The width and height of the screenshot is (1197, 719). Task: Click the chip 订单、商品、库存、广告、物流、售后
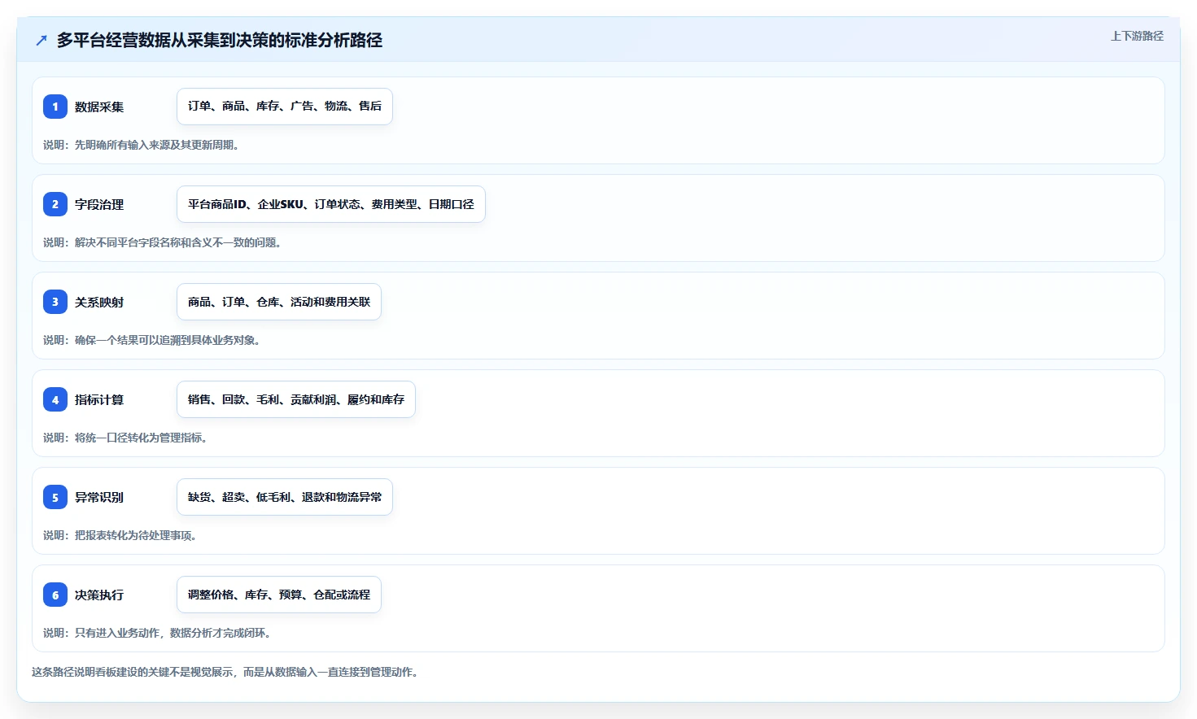pyautogui.click(x=285, y=107)
